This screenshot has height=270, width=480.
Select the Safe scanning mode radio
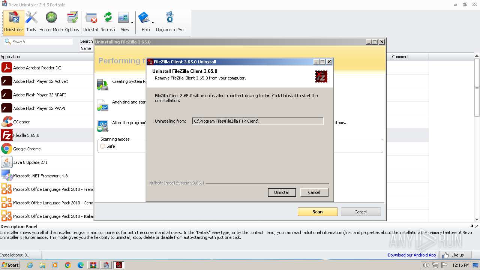(103, 146)
